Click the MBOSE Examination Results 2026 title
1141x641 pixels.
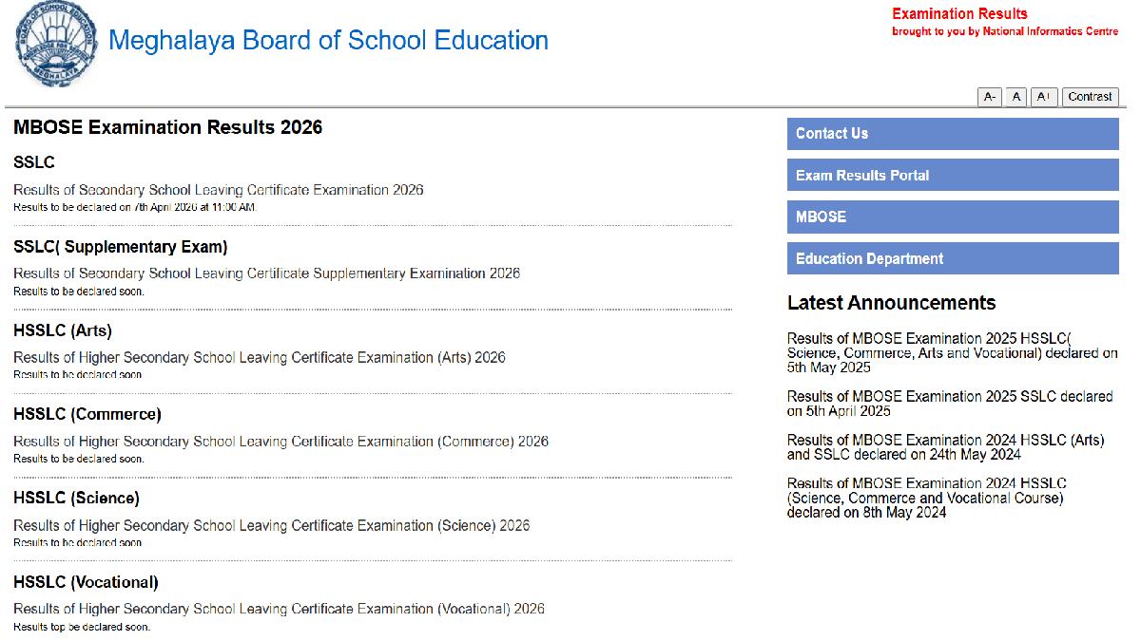(x=167, y=126)
